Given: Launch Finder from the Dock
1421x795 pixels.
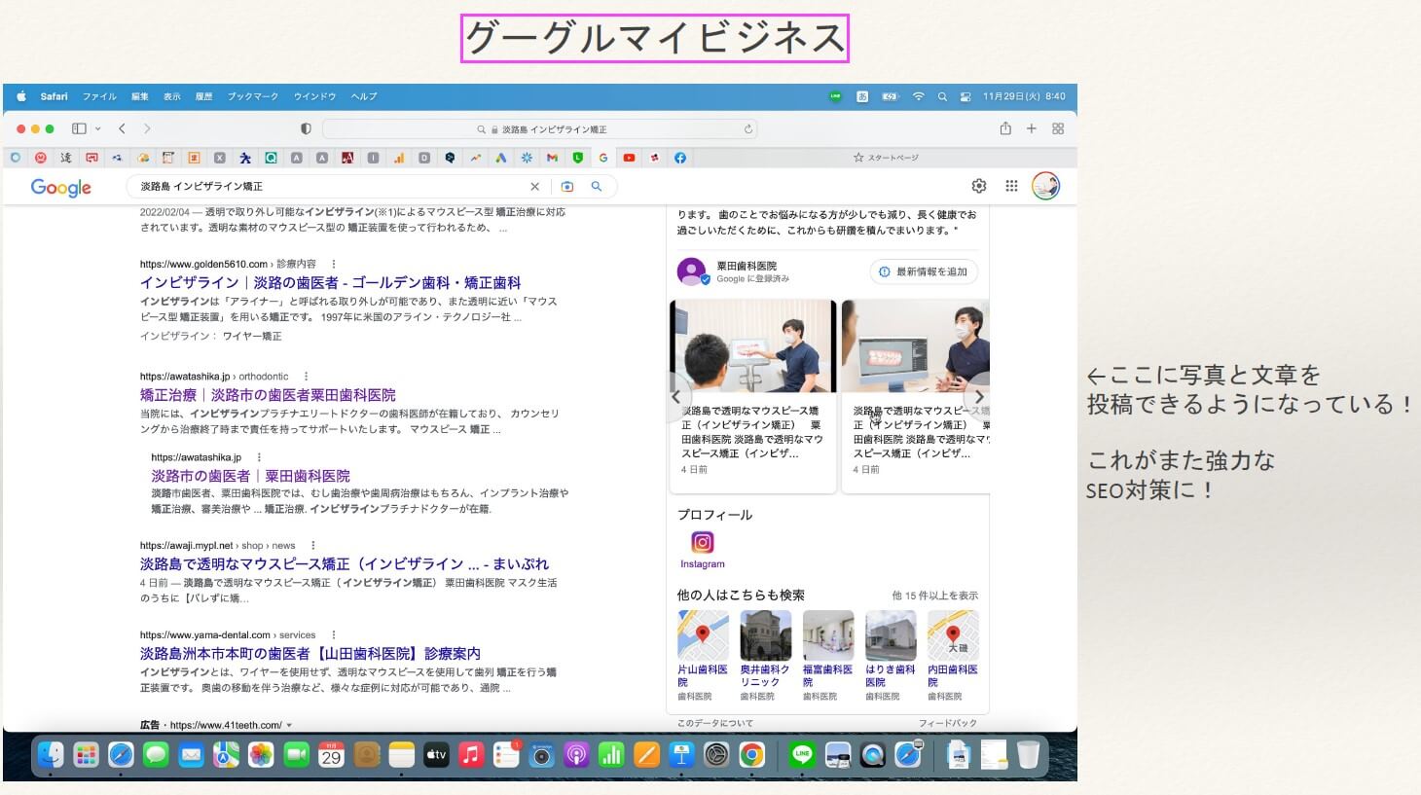Looking at the screenshot, I should (x=51, y=754).
